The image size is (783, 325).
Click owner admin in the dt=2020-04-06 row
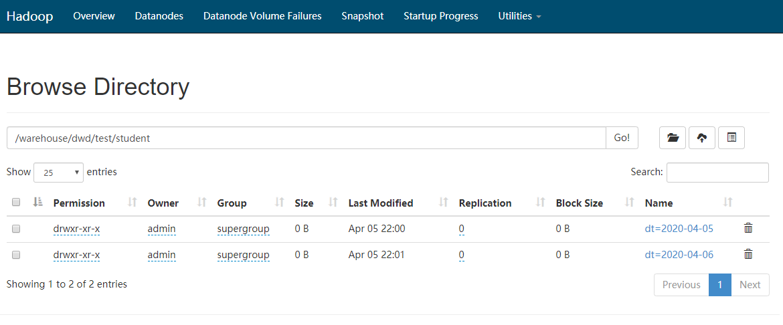[161, 255]
